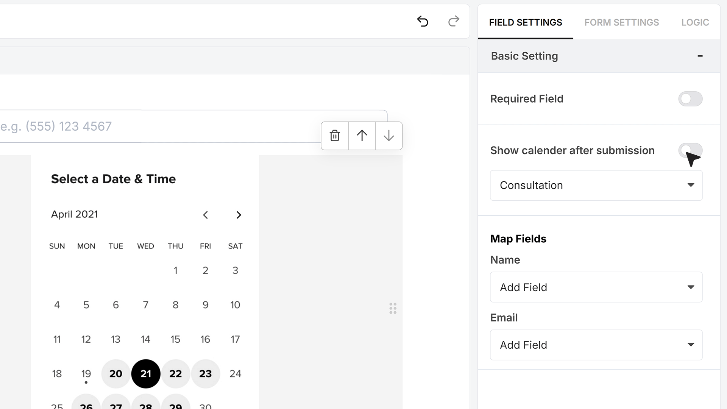Go to next month in calendar
This screenshot has width=727, height=409.
(x=239, y=215)
